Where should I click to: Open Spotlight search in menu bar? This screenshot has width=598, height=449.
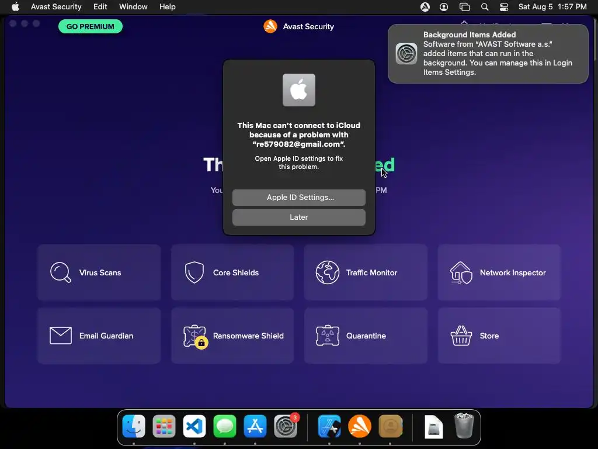(x=484, y=7)
